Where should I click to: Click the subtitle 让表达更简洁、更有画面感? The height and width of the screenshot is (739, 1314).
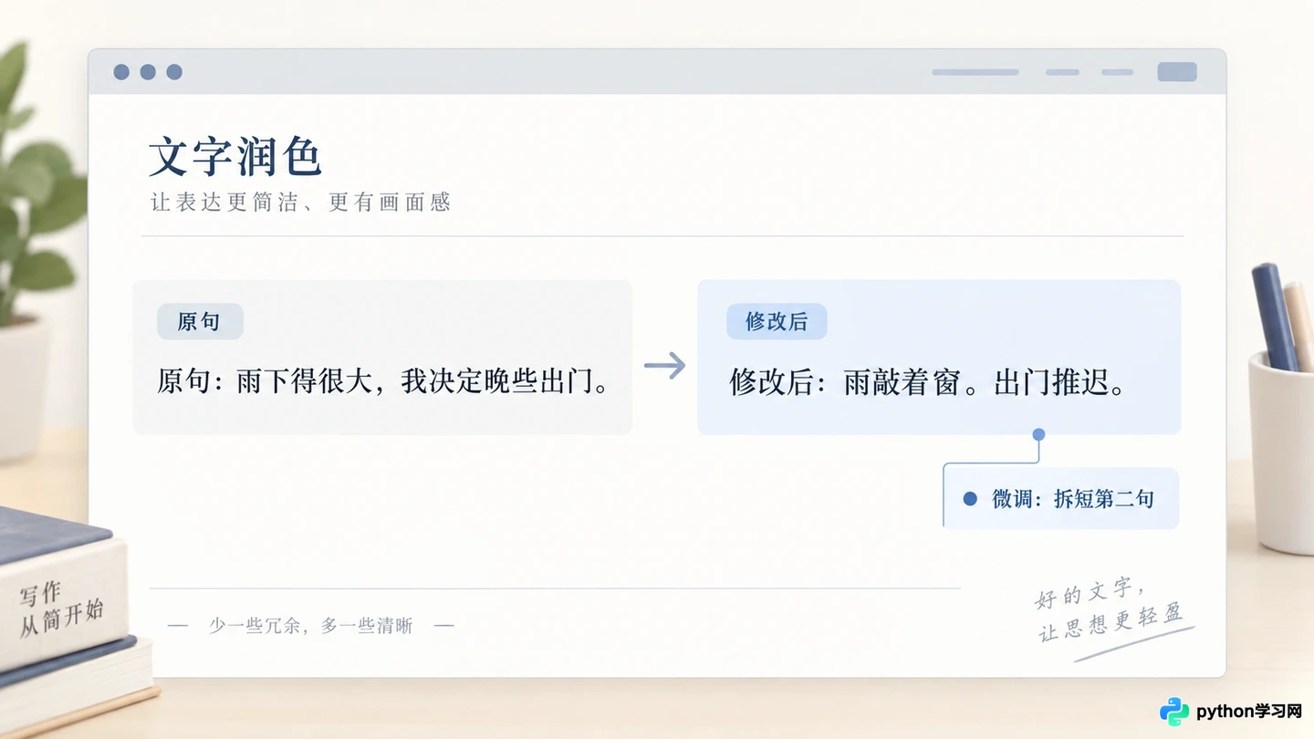(301, 202)
